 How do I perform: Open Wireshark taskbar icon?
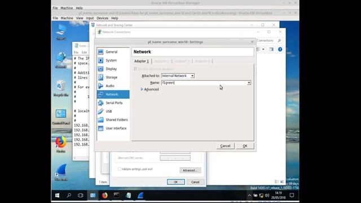coord(140,196)
